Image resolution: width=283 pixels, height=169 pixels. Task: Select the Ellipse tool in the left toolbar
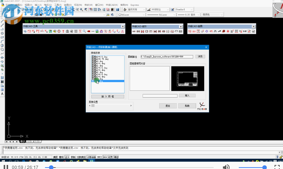point(2,58)
